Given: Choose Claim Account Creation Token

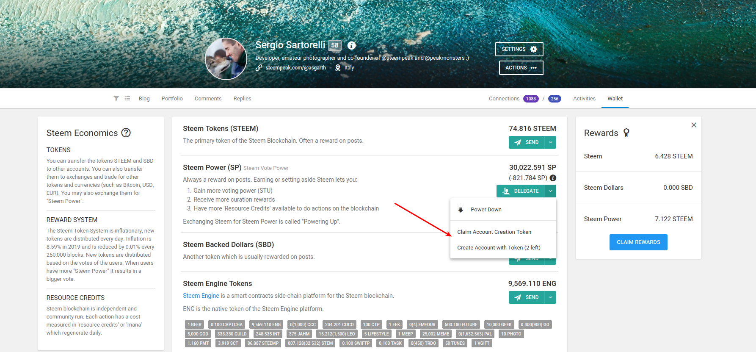Looking at the screenshot, I should tap(494, 232).
